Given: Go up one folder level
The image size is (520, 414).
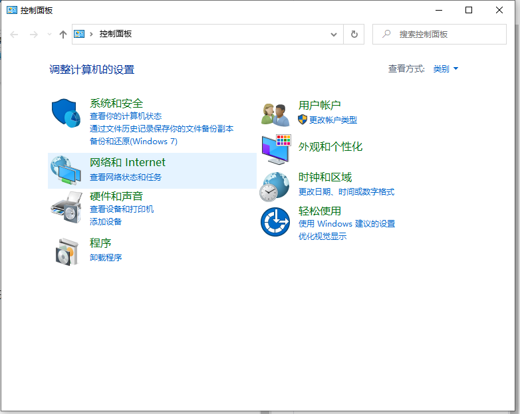Looking at the screenshot, I should point(63,35).
